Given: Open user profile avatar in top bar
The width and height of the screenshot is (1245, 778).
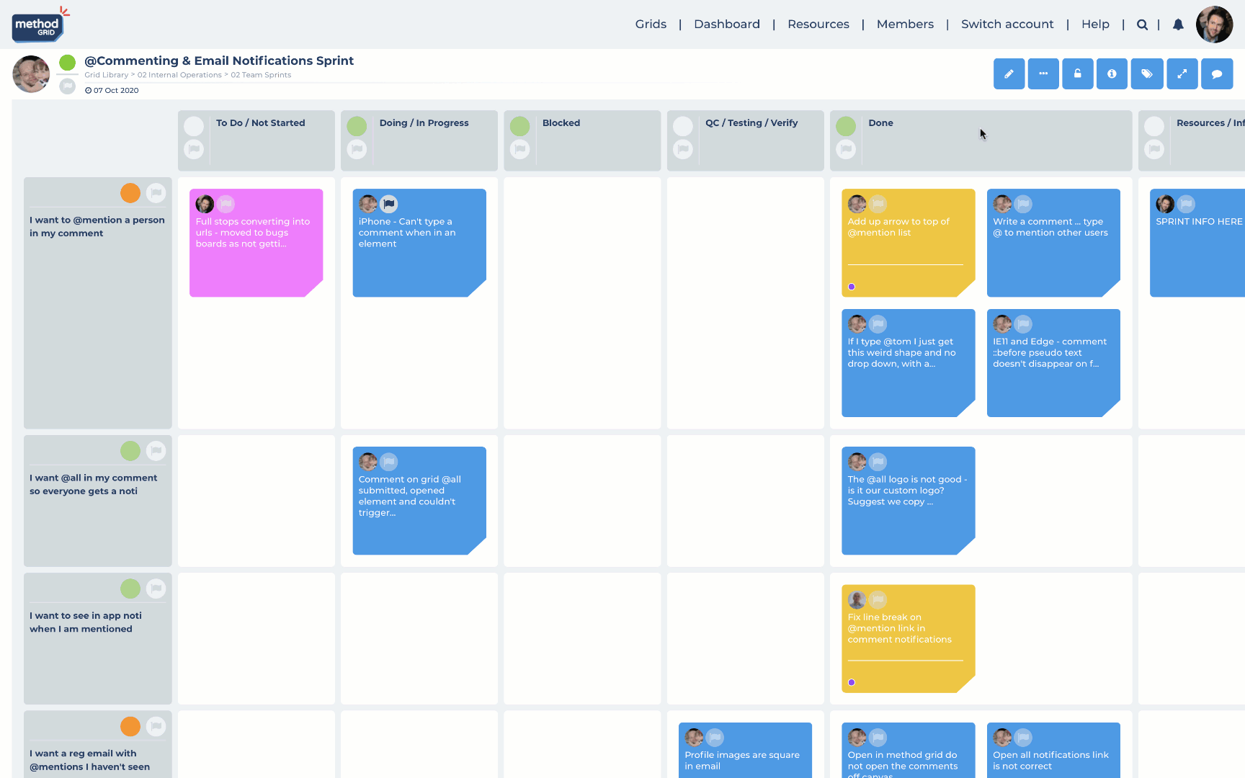Looking at the screenshot, I should (1214, 24).
